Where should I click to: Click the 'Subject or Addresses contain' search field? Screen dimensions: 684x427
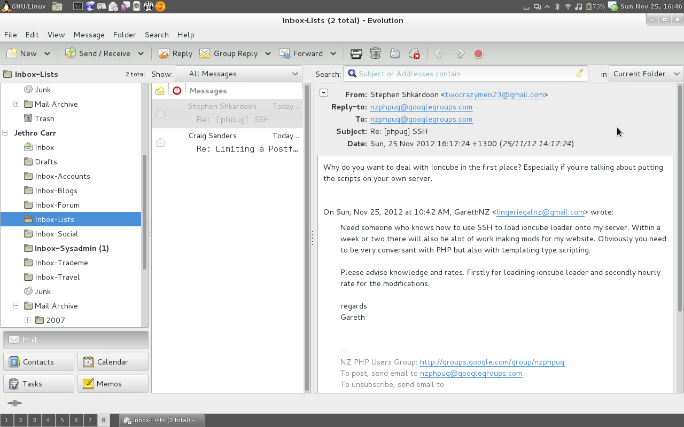tap(465, 74)
